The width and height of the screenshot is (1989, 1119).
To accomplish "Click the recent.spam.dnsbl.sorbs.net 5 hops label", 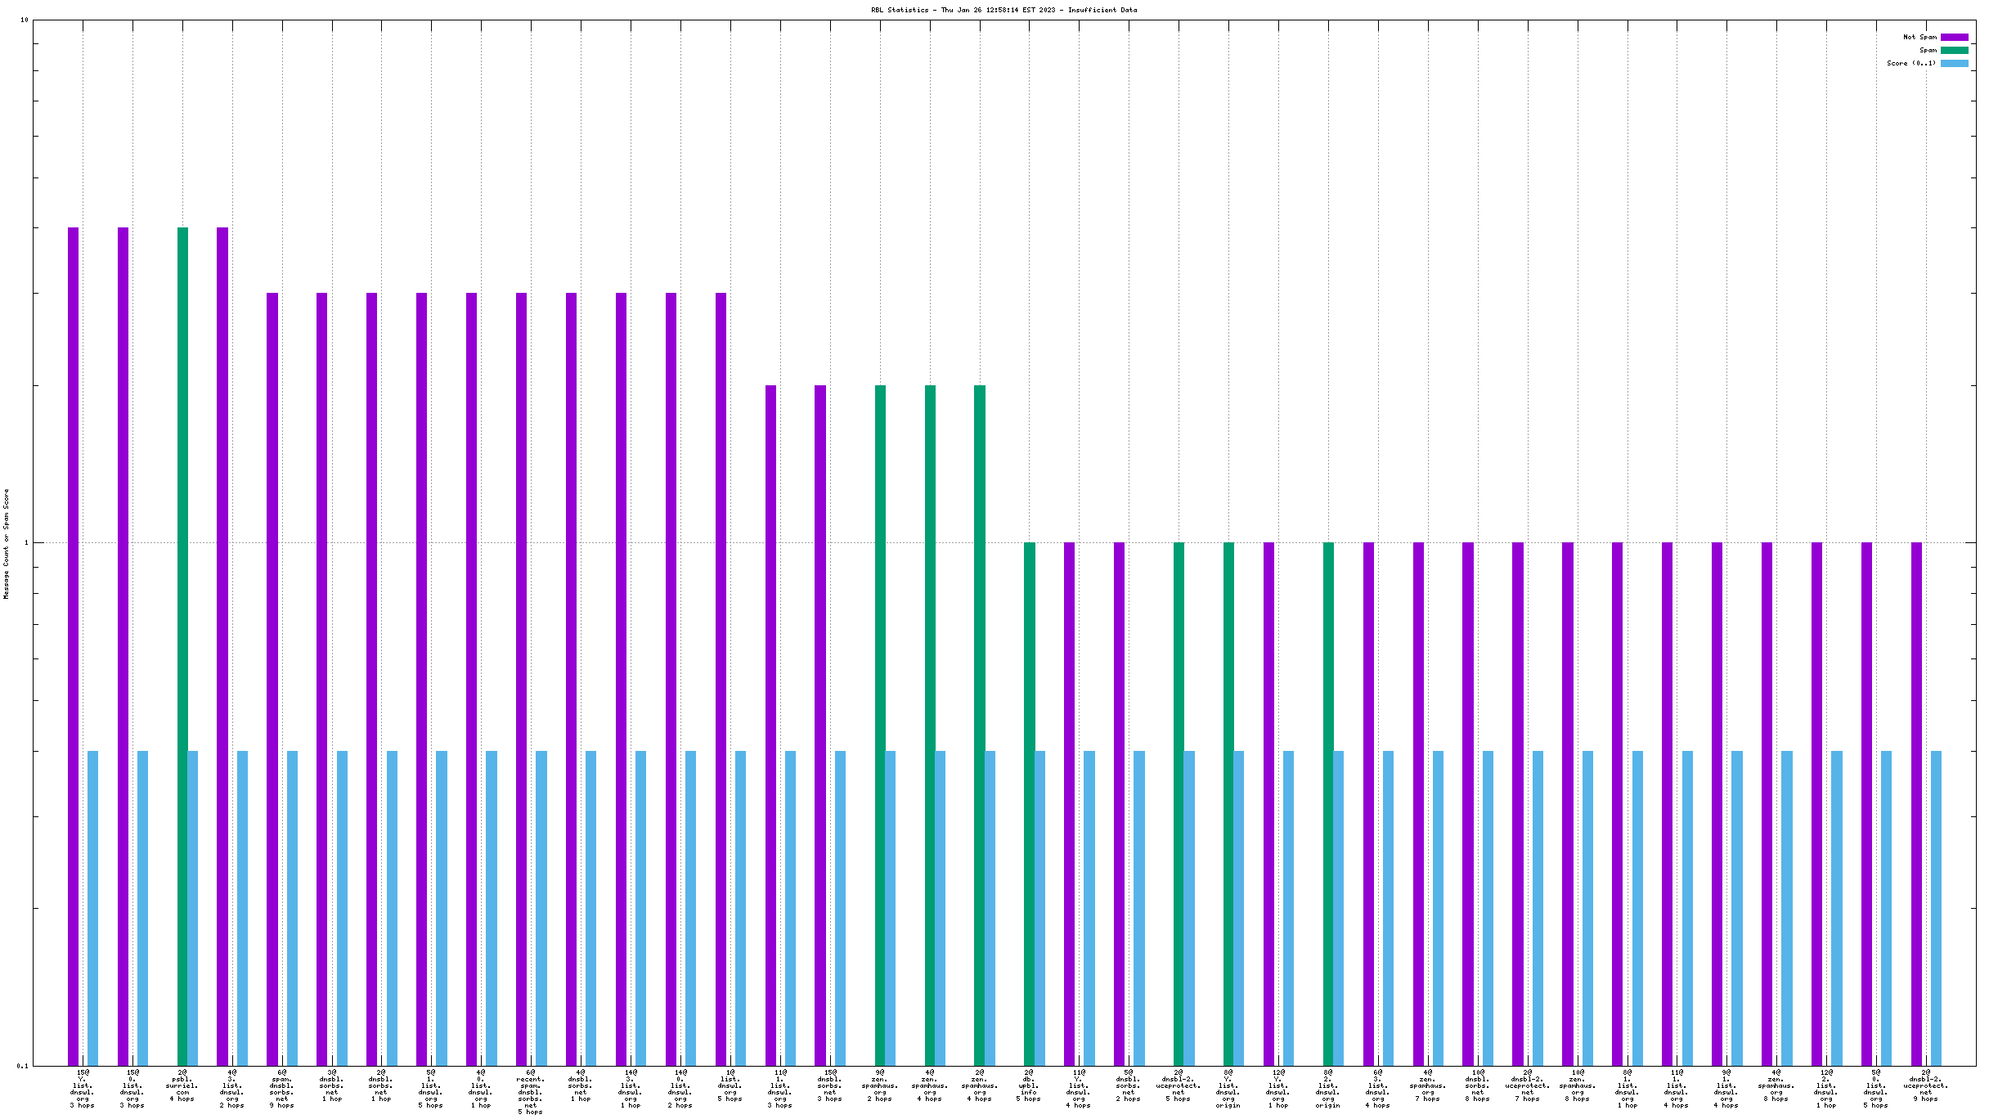I will click(x=530, y=1092).
